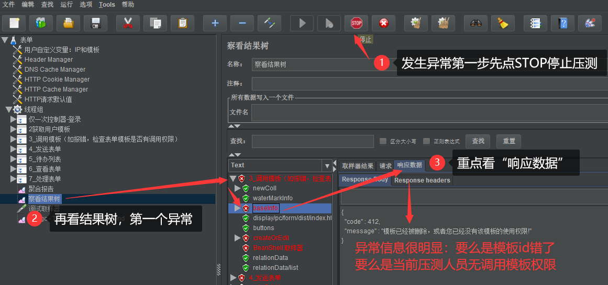Select HTTP Cookie Manager in tree

point(57,79)
